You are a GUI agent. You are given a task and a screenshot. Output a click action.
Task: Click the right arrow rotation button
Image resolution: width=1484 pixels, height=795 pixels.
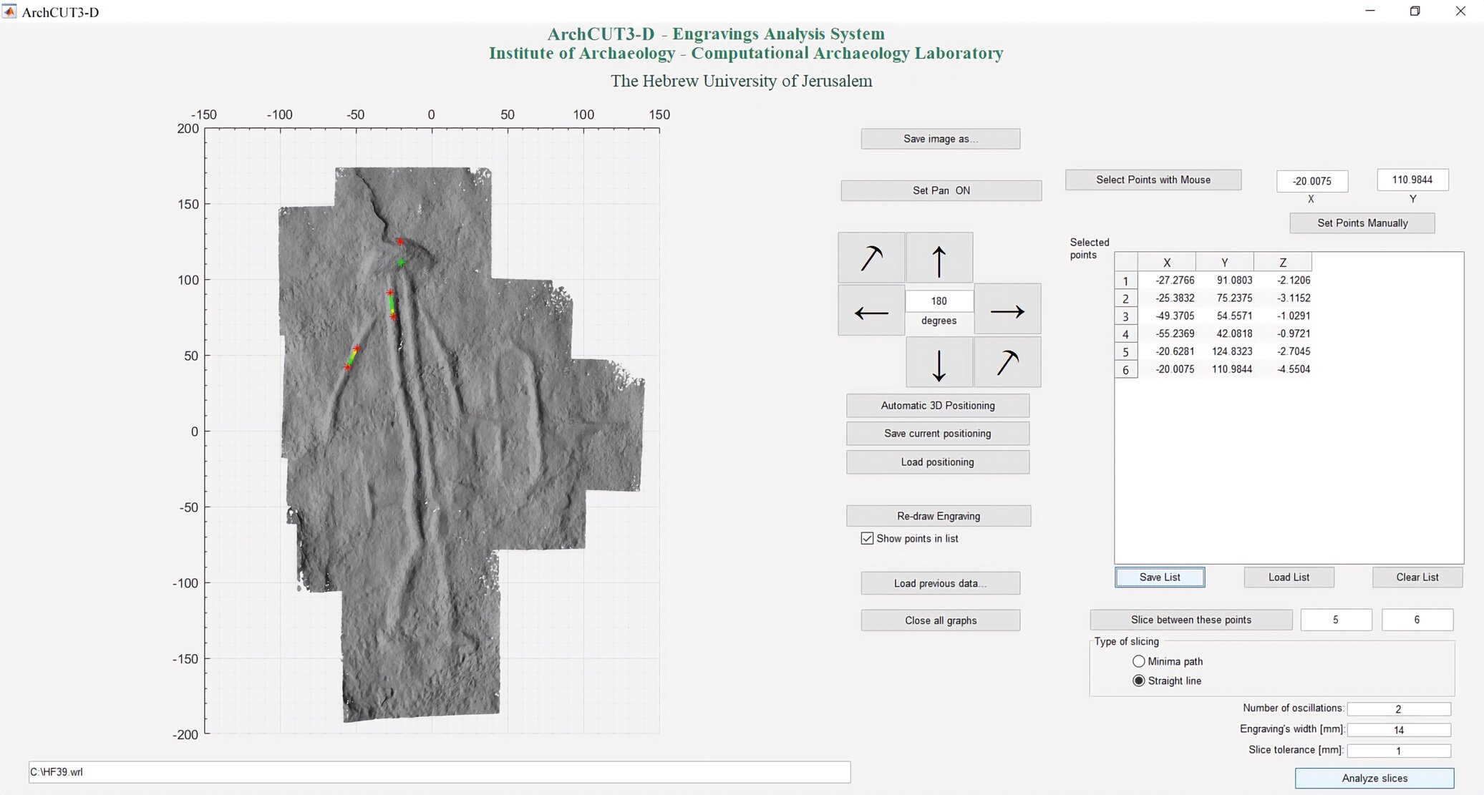[x=1007, y=311]
